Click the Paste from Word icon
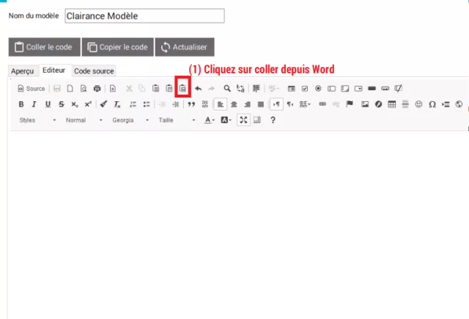The height and width of the screenshot is (319, 469). click(182, 88)
